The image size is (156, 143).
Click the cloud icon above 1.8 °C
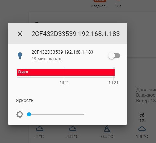[x=142, y=129]
